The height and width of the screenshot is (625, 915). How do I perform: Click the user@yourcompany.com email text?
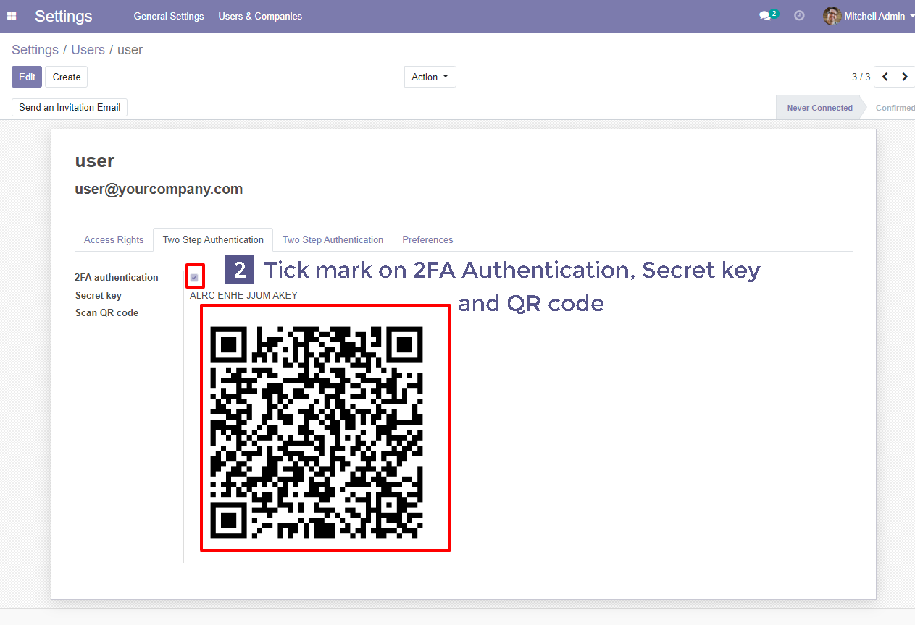(x=159, y=189)
